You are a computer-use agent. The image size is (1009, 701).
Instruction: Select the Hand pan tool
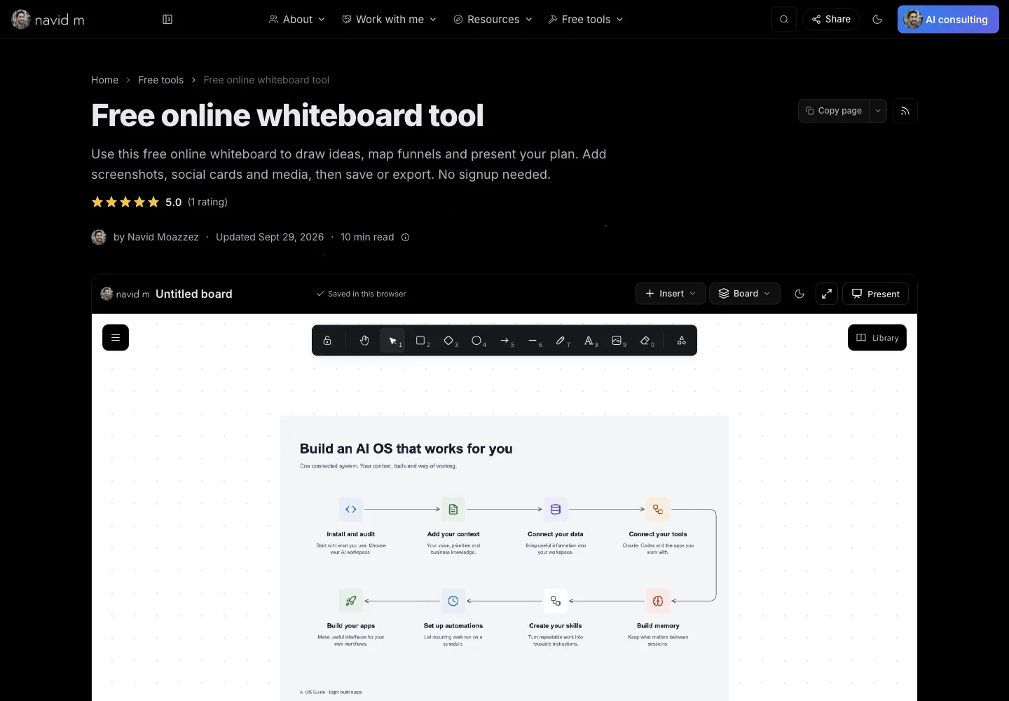[364, 341]
